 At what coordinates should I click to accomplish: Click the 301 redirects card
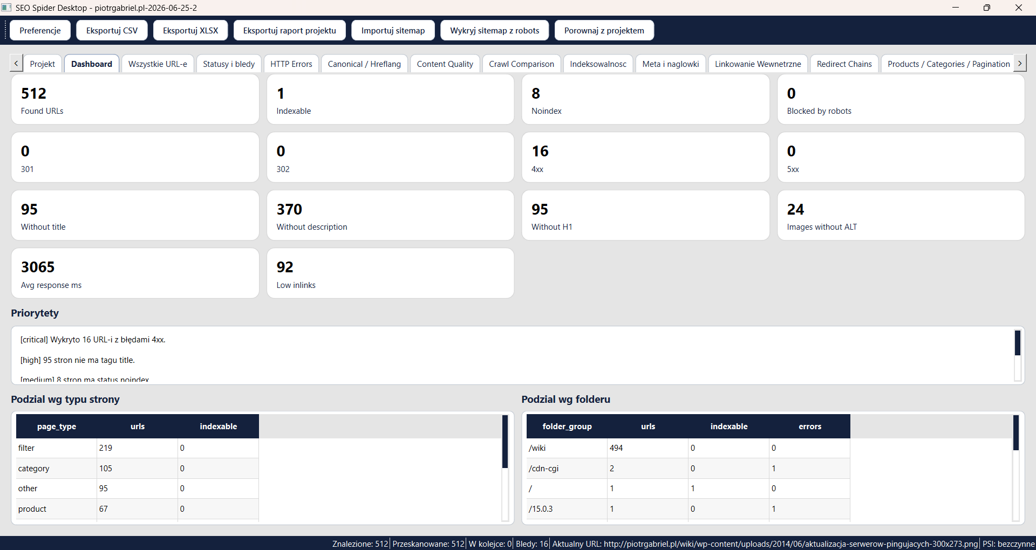[135, 157]
